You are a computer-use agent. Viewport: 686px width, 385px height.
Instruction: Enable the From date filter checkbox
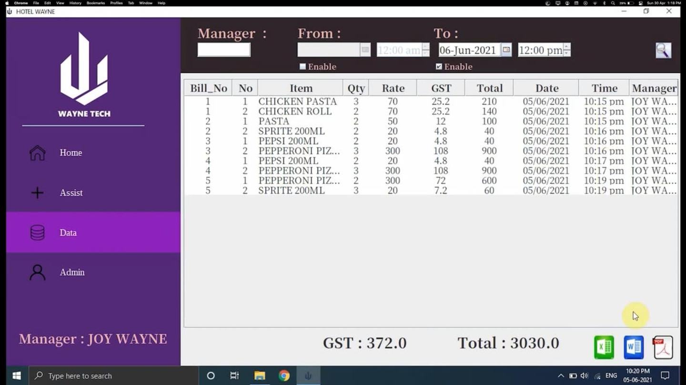click(303, 67)
